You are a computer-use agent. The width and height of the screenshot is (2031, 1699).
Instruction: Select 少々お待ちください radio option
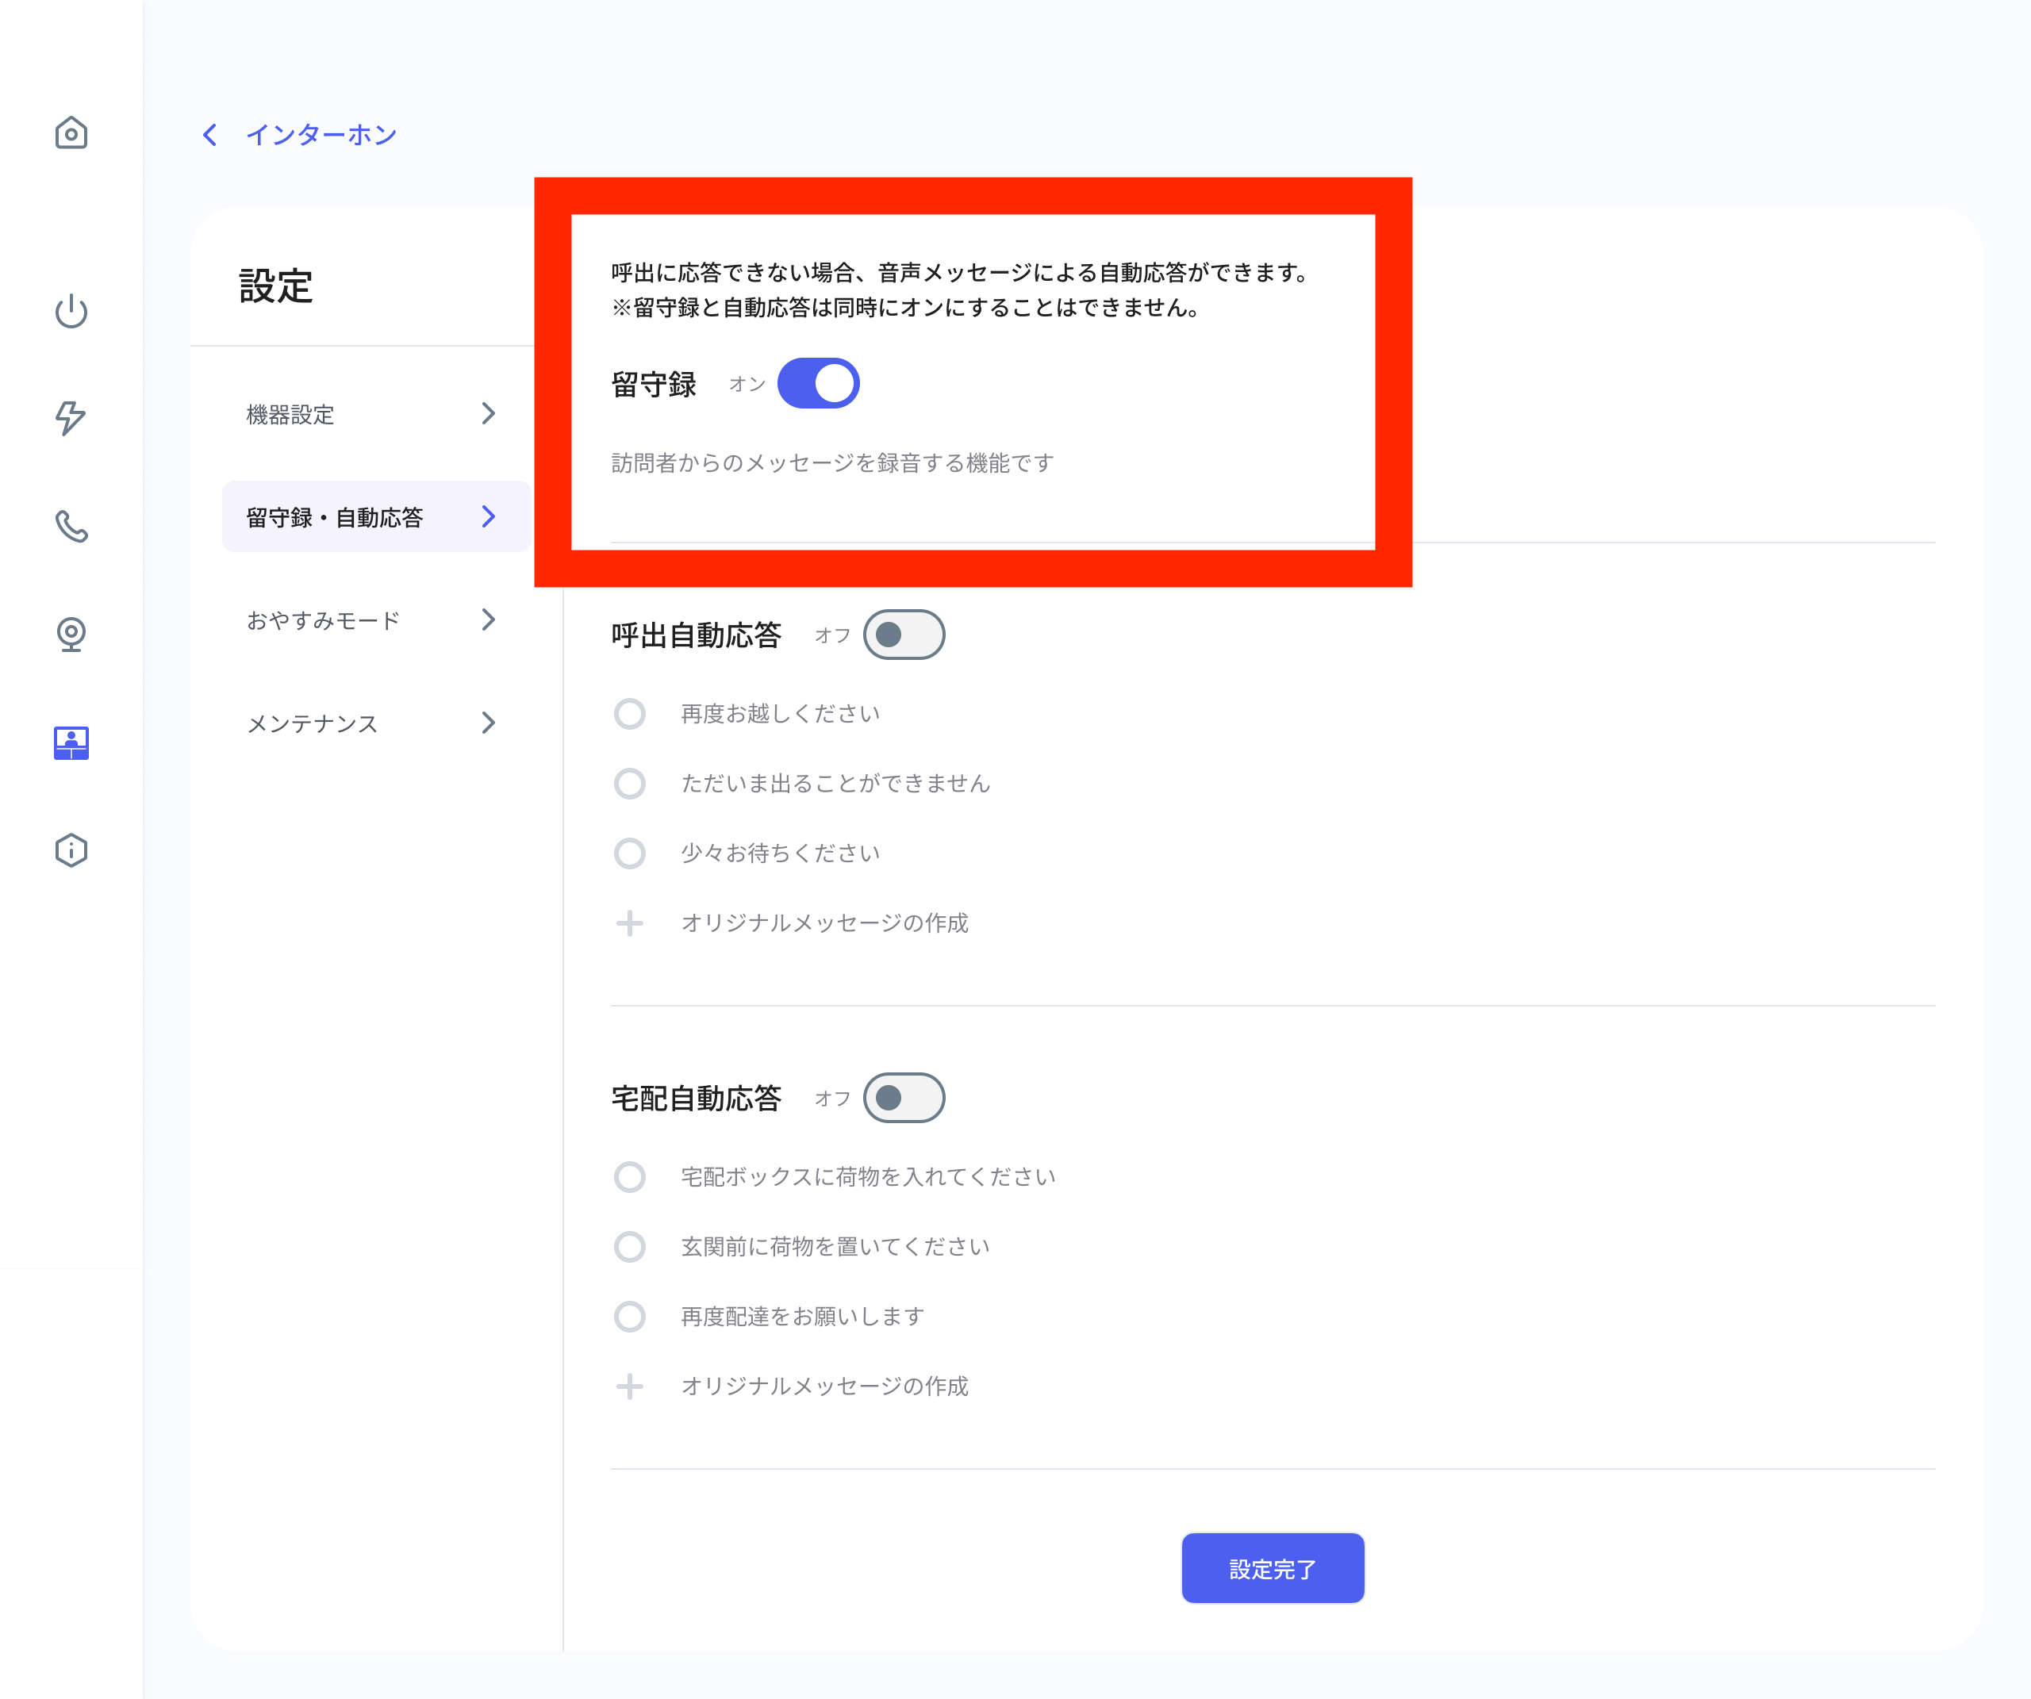630,853
